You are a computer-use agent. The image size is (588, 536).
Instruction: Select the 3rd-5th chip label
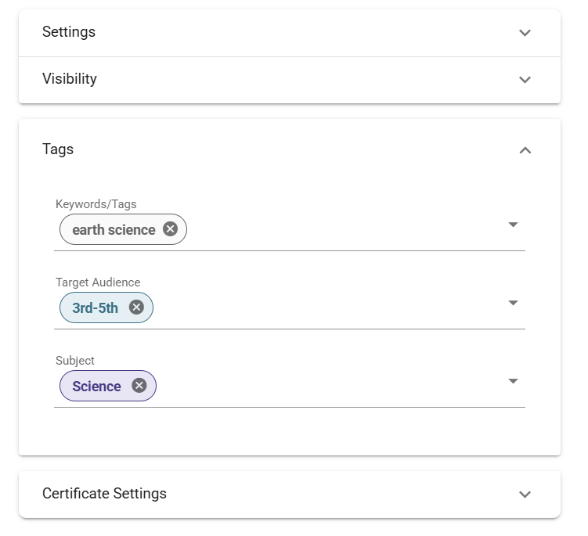tap(95, 308)
